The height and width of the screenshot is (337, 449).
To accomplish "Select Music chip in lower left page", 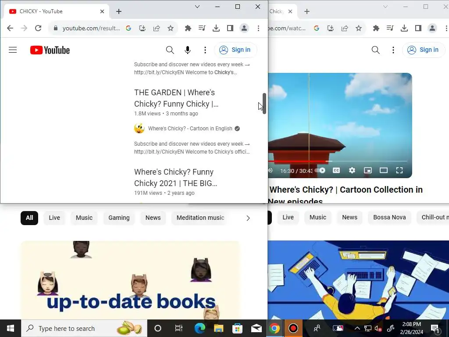I will tap(84, 218).
